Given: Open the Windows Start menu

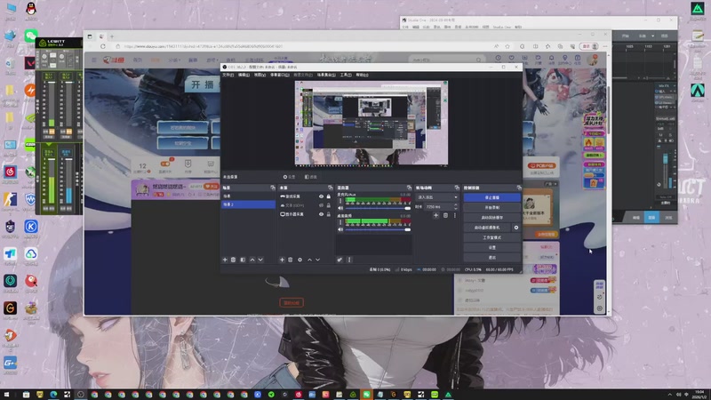Looking at the screenshot, I should pos(6,395).
